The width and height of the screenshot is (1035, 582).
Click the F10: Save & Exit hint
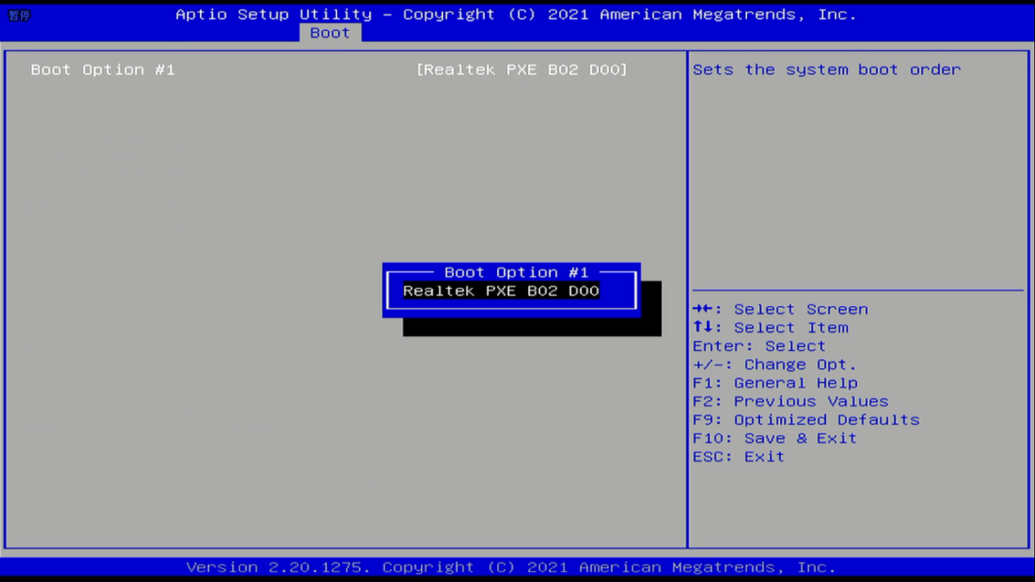point(775,438)
